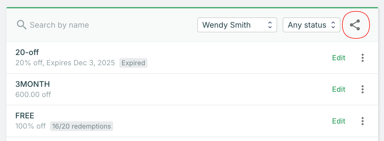Select the 3MONTH coupon title
The width and height of the screenshot is (384, 141).
pyautogui.click(x=33, y=84)
